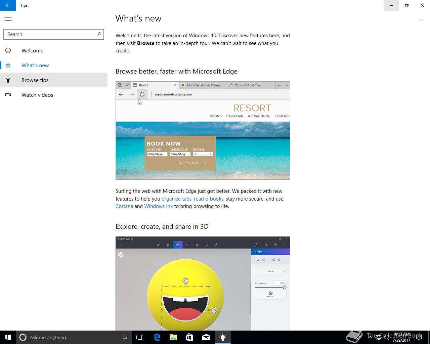The image size is (430, 344).
Task: Click the Watch videos camera icon
Action: tap(8, 95)
